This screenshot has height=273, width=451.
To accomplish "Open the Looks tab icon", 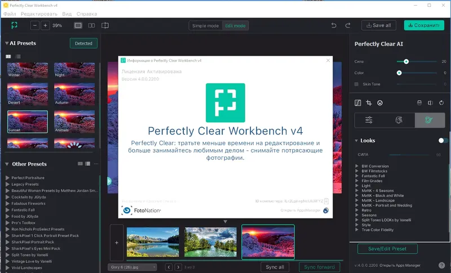I will 430,120.
